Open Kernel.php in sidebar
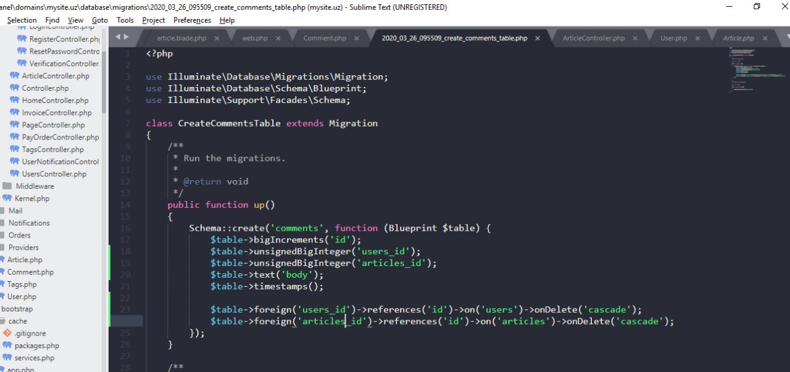Viewport: 790px width, 372px height. (32, 199)
